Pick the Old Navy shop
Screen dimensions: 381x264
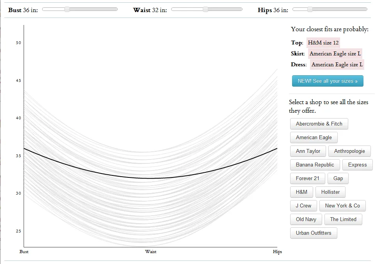(306, 220)
